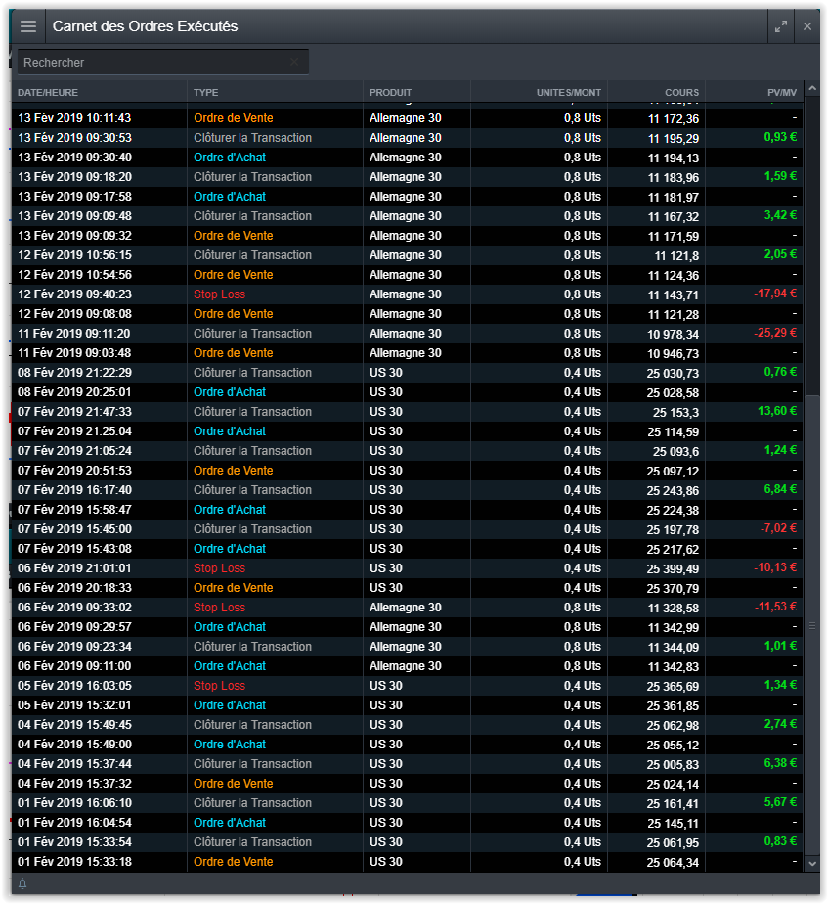Sort by the DATE/HEURE column header
The height and width of the screenshot is (904, 828).
pyautogui.click(x=48, y=92)
